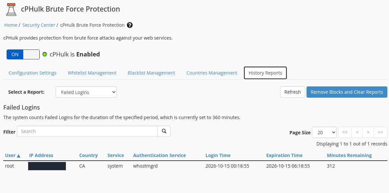Open the Whitelist Management tab
389x193 pixels.
[92, 73]
